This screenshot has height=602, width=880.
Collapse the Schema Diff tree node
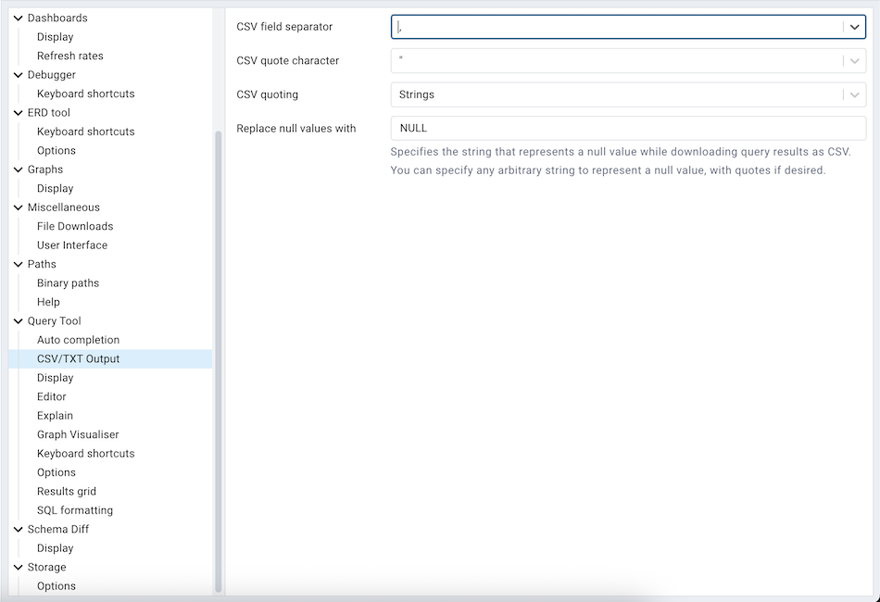[18, 529]
